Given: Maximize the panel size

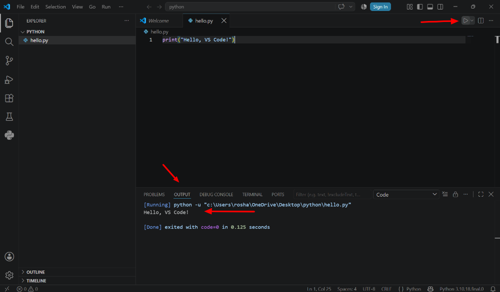Looking at the screenshot, I should (481, 194).
